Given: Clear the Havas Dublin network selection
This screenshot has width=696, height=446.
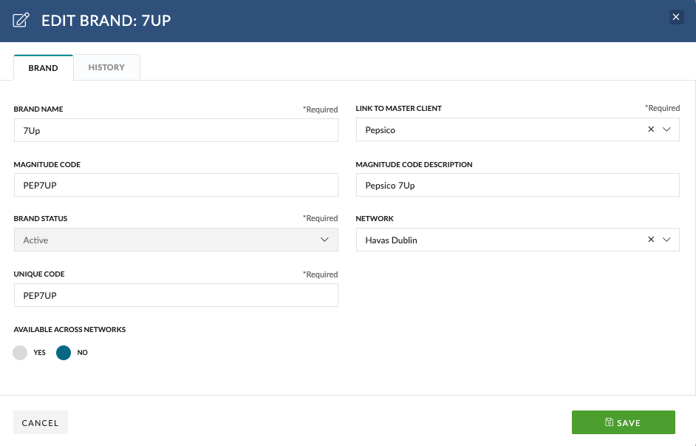Looking at the screenshot, I should click(651, 240).
